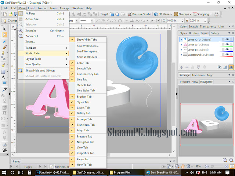Select the Pen tool in left toolbar

click(3, 53)
